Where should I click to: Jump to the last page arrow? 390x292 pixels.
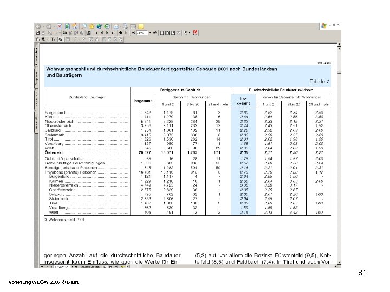113,33
